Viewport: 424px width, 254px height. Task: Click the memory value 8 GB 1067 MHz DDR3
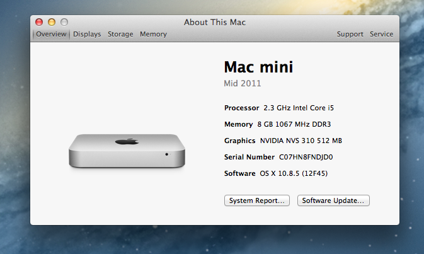click(x=294, y=124)
